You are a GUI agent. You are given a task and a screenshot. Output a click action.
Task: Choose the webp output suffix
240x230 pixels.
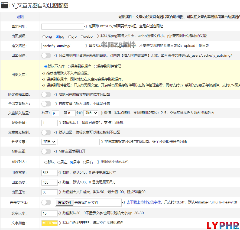[82, 37]
